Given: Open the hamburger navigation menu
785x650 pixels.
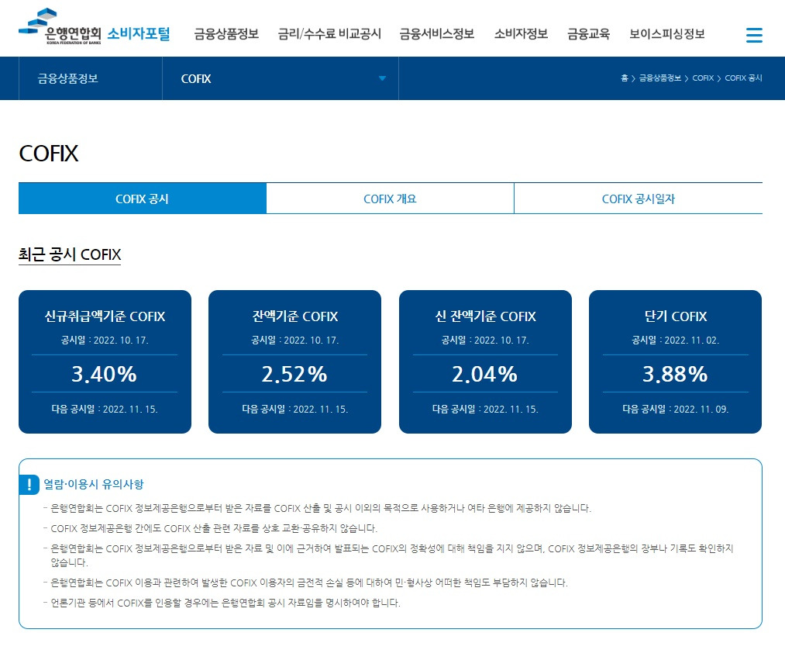Looking at the screenshot, I should tap(753, 34).
